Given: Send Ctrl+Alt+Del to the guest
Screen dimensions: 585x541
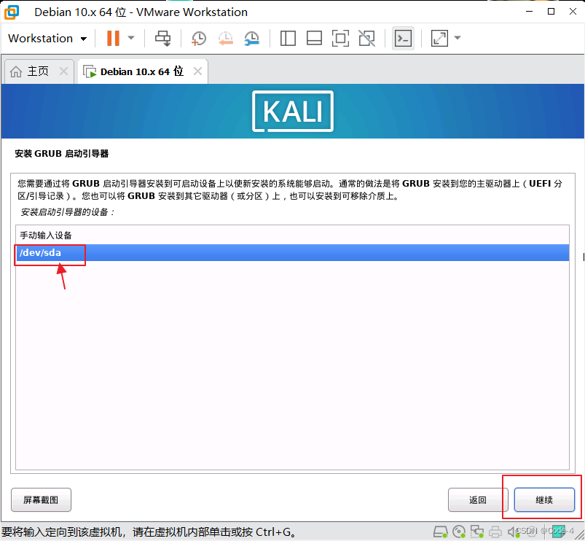Looking at the screenshot, I should point(163,38).
